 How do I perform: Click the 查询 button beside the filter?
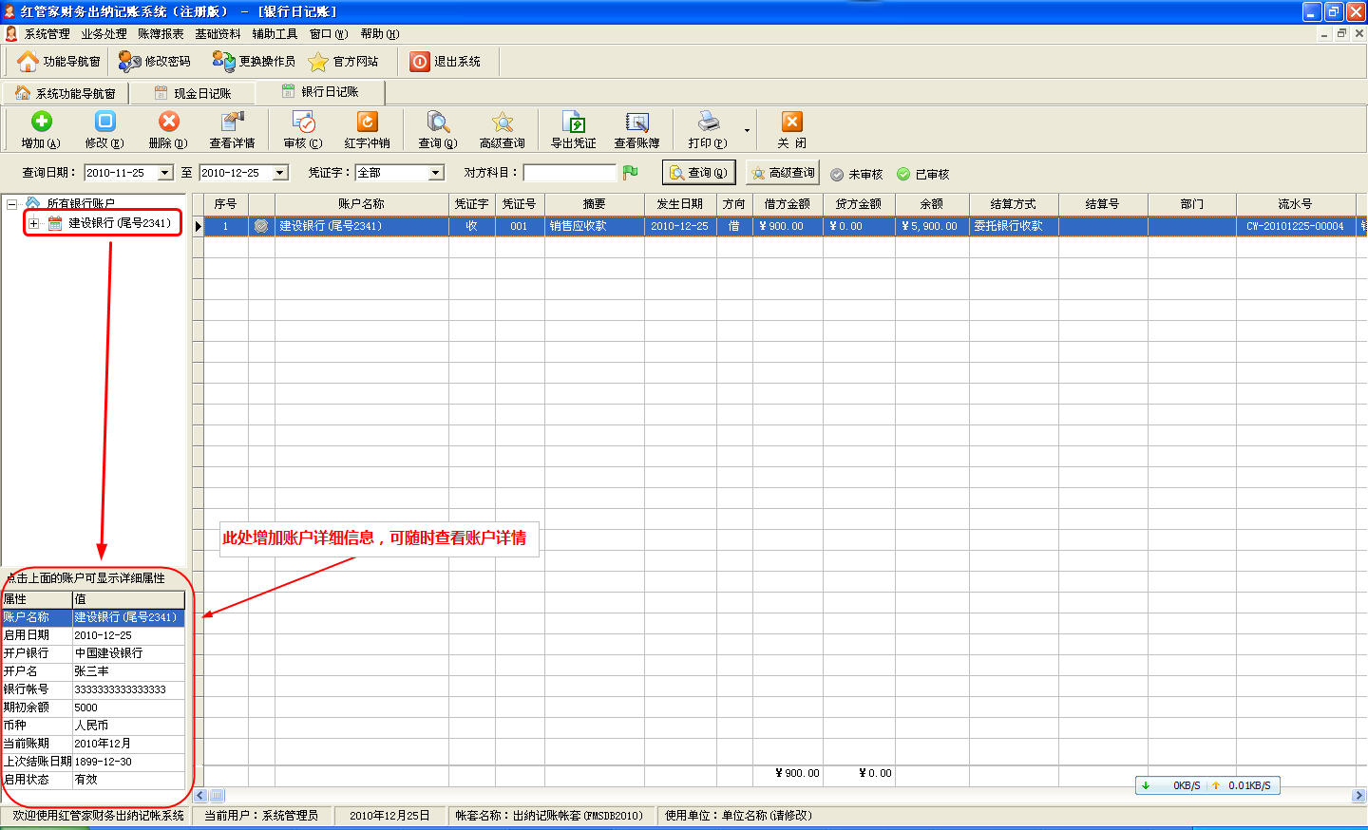pyautogui.click(x=698, y=173)
